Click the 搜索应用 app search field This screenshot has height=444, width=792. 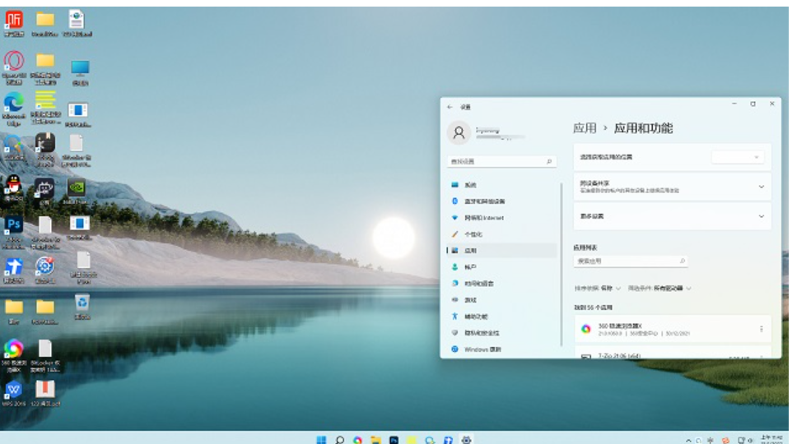pyautogui.click(x=630, y=261)
